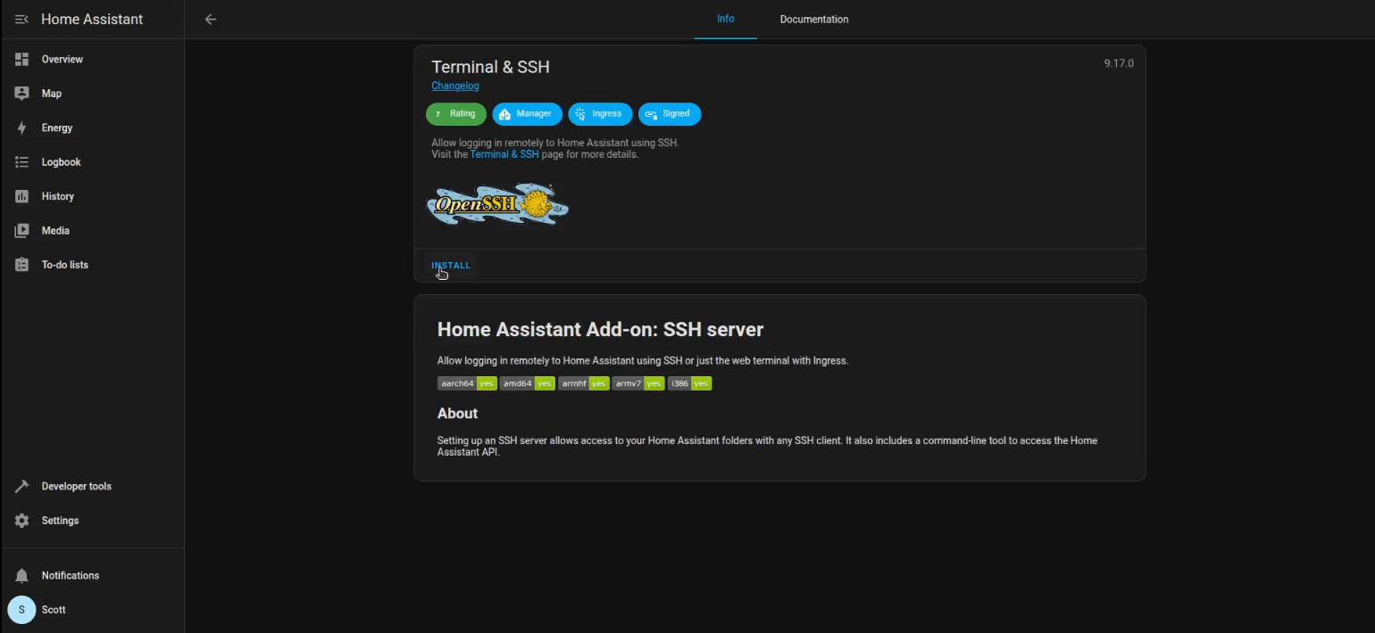This screenshot has width=1375, height=633.
Task: Select Map label in the sidebar
Action: [52, 94]
